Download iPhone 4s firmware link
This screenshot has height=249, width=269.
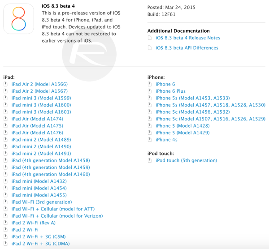pyautogui.click(x=166, y=139)
